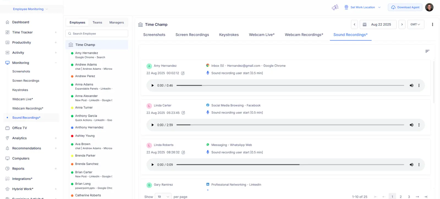
Task: Open more options for Linda Roberts' recording
Action: (419, 165)
